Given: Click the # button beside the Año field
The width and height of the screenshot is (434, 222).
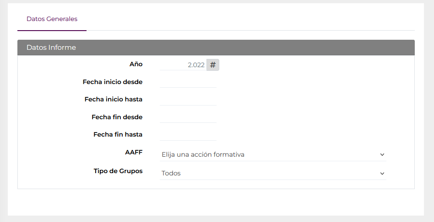Looking at the screenshot, I should [x=212, y=65].
